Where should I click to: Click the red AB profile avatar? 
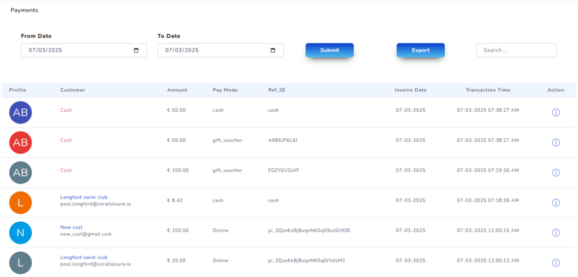(20, 143)
